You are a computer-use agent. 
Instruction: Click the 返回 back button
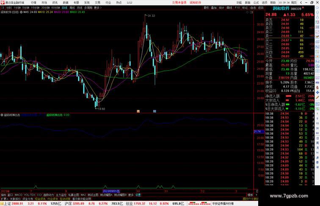pyautogui.click(x=261, y=8)
